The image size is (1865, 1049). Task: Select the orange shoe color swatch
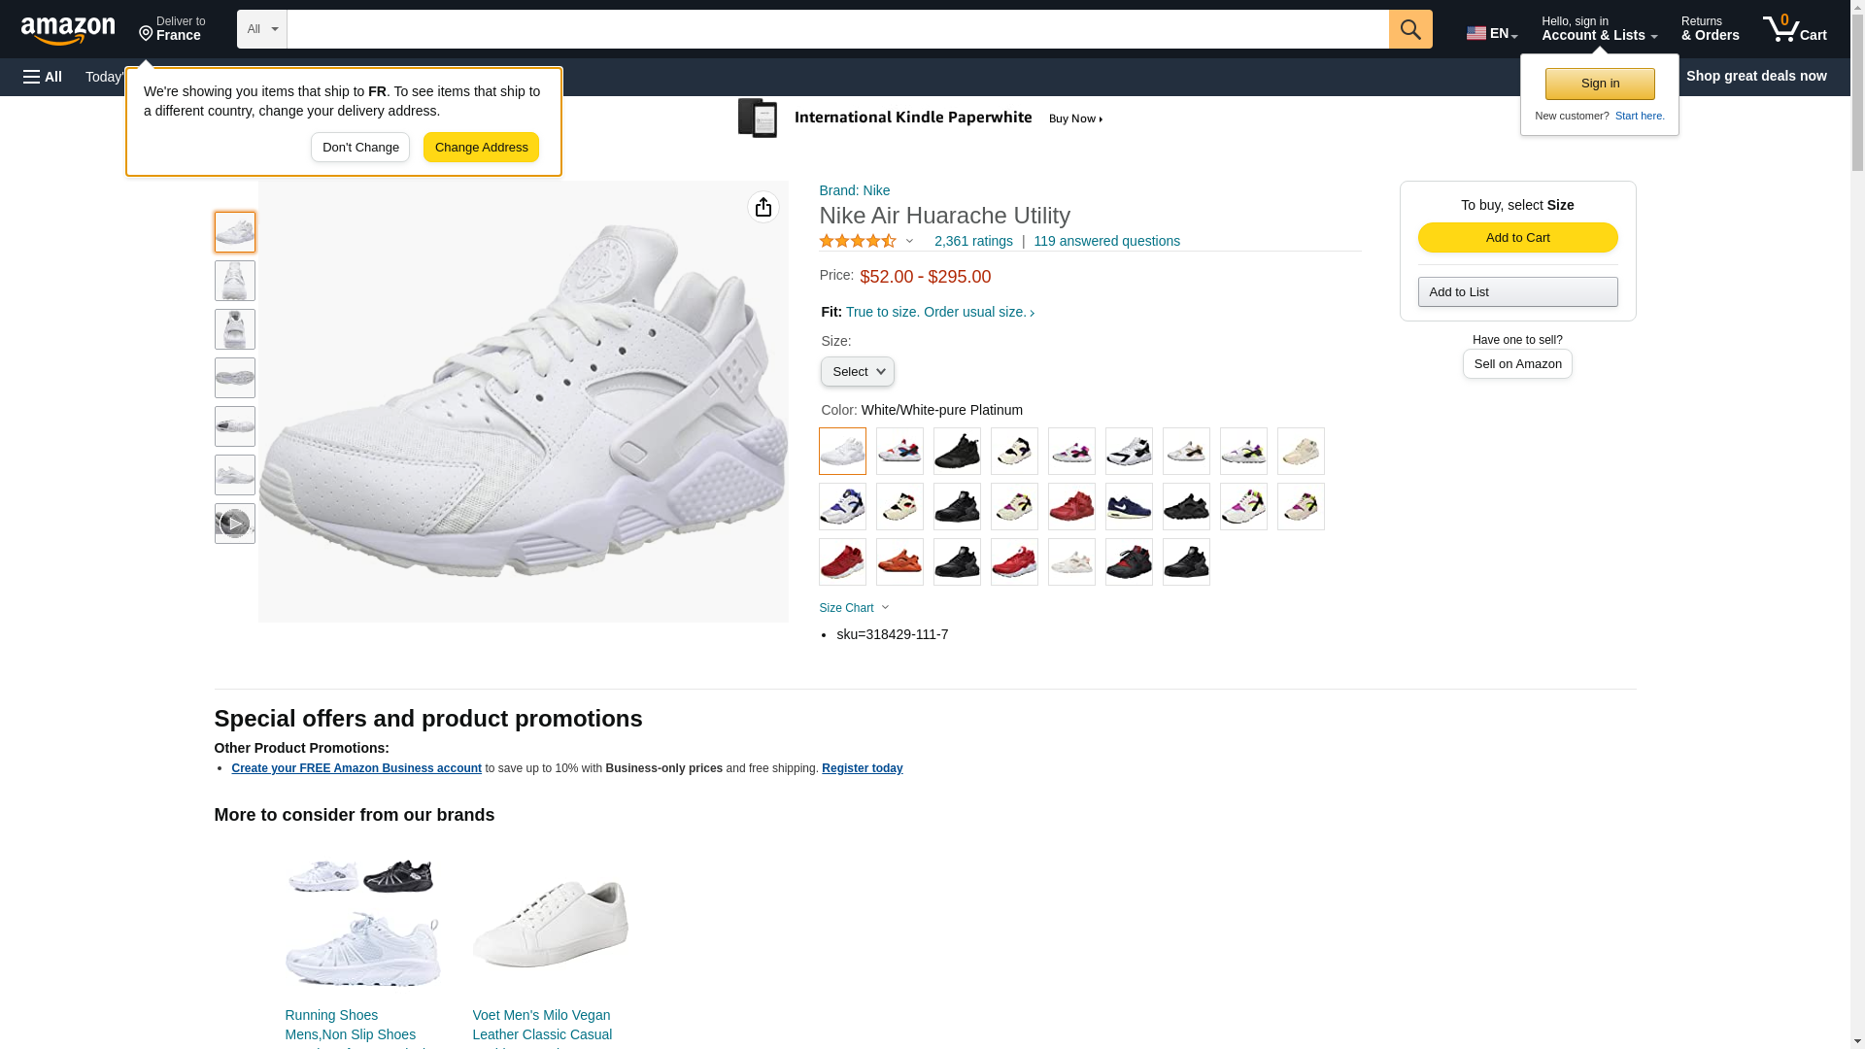[x=899, y=562]
